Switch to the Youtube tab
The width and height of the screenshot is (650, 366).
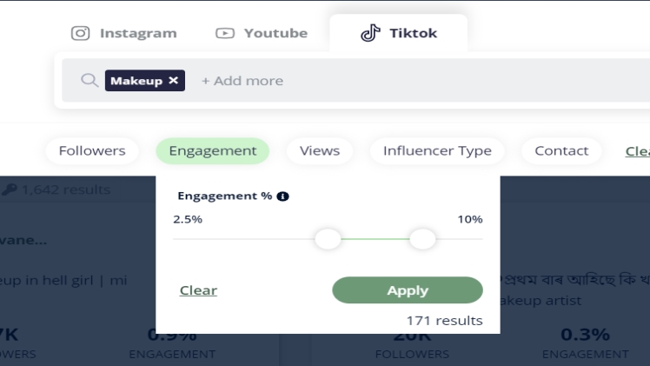pyautogui.click(x=262, y=33)
